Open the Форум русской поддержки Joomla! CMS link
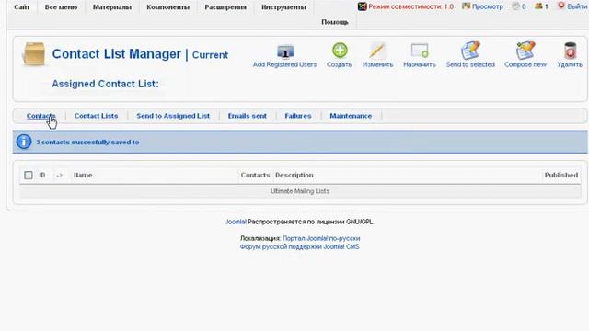 click(x=300, y=246)
